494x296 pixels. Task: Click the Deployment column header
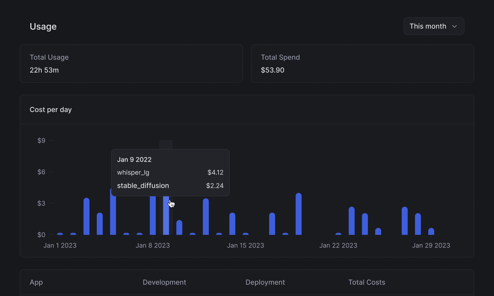(265, 282)
